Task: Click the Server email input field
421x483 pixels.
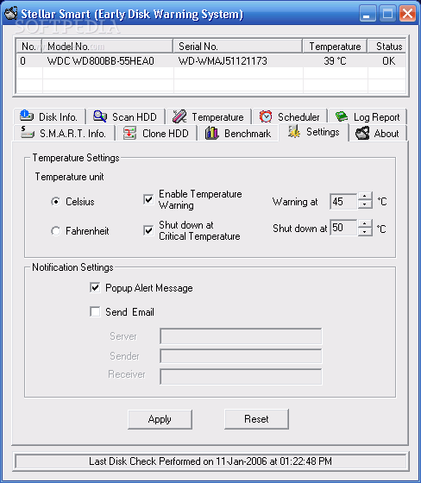Action: click(241, 336)
